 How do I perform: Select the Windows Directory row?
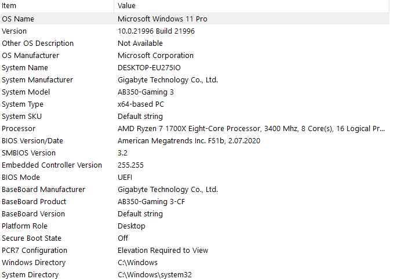pyautogui.click(x=34, y=262)
